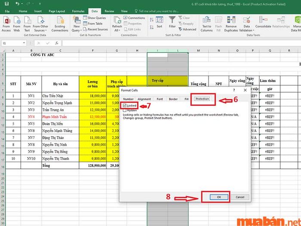301x226 pixels.
Task: Open Font tab in Format Cells
Action: 160,99
